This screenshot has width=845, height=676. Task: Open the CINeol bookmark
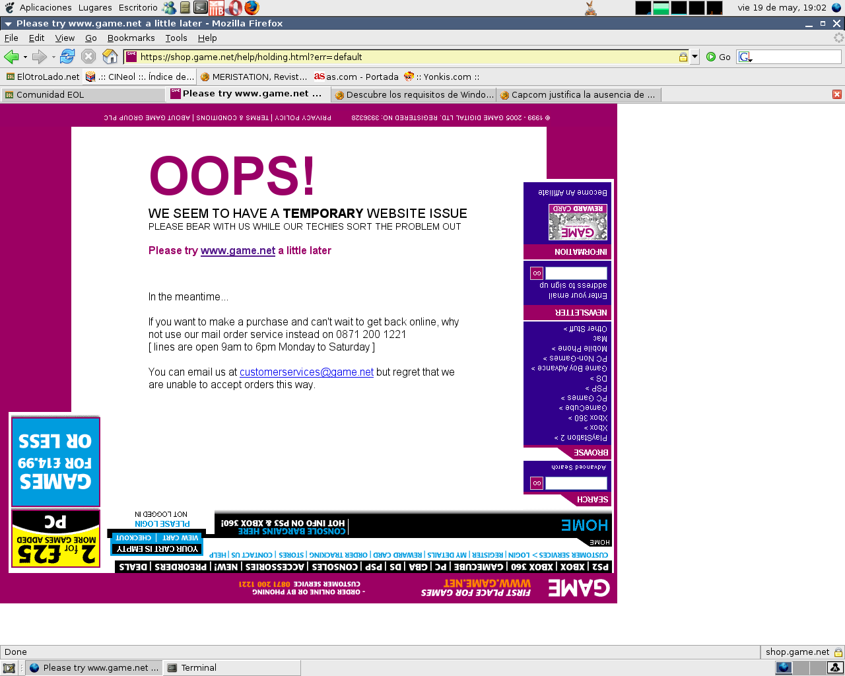(140, 77)
